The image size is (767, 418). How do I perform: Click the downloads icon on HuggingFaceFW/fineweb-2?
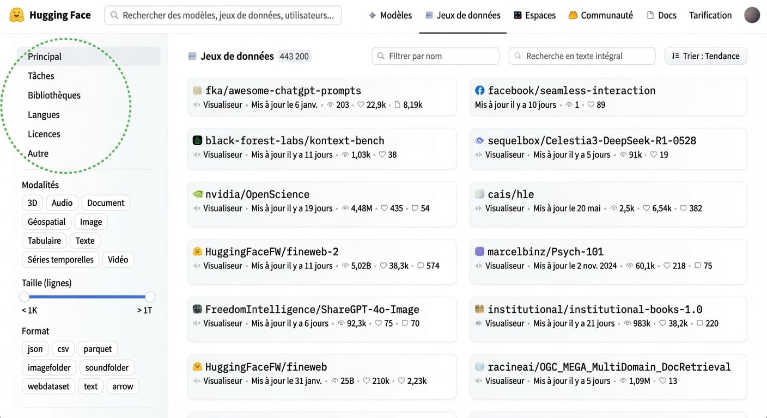click(345, 266)
